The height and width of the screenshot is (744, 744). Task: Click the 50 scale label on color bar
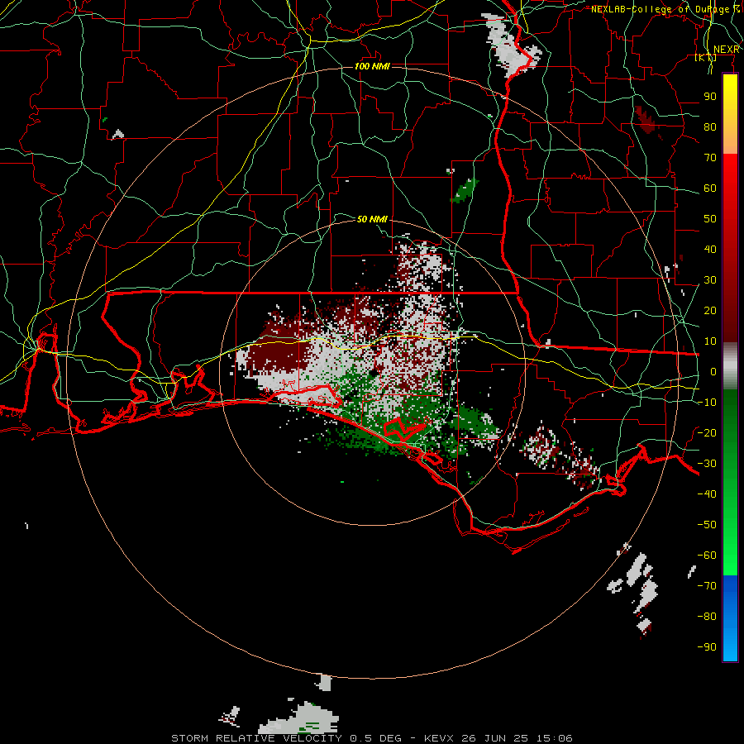click(710, 219)
